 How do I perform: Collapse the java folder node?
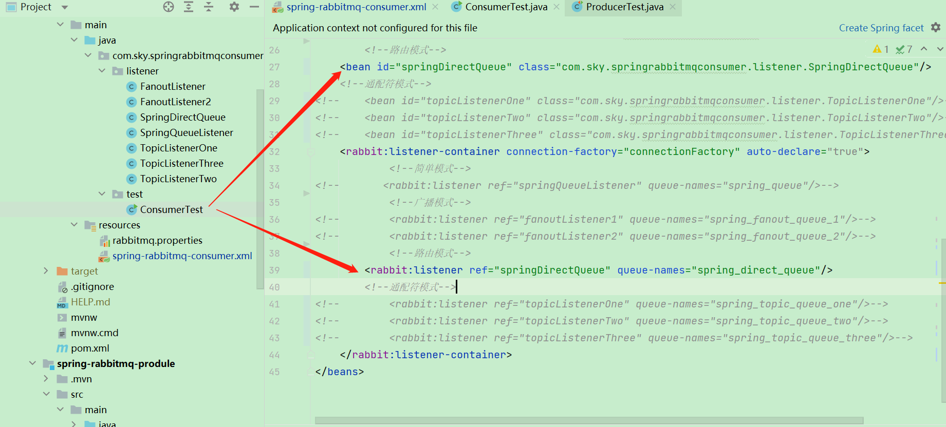point(74,40)
